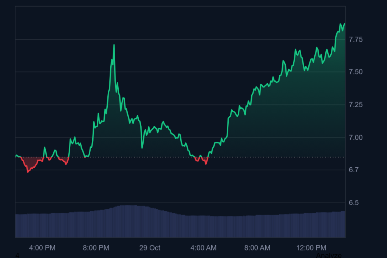This screenshot has width=387, height=258.
Task: Click the 6.7 price axis label
Action: click(354, 170)
